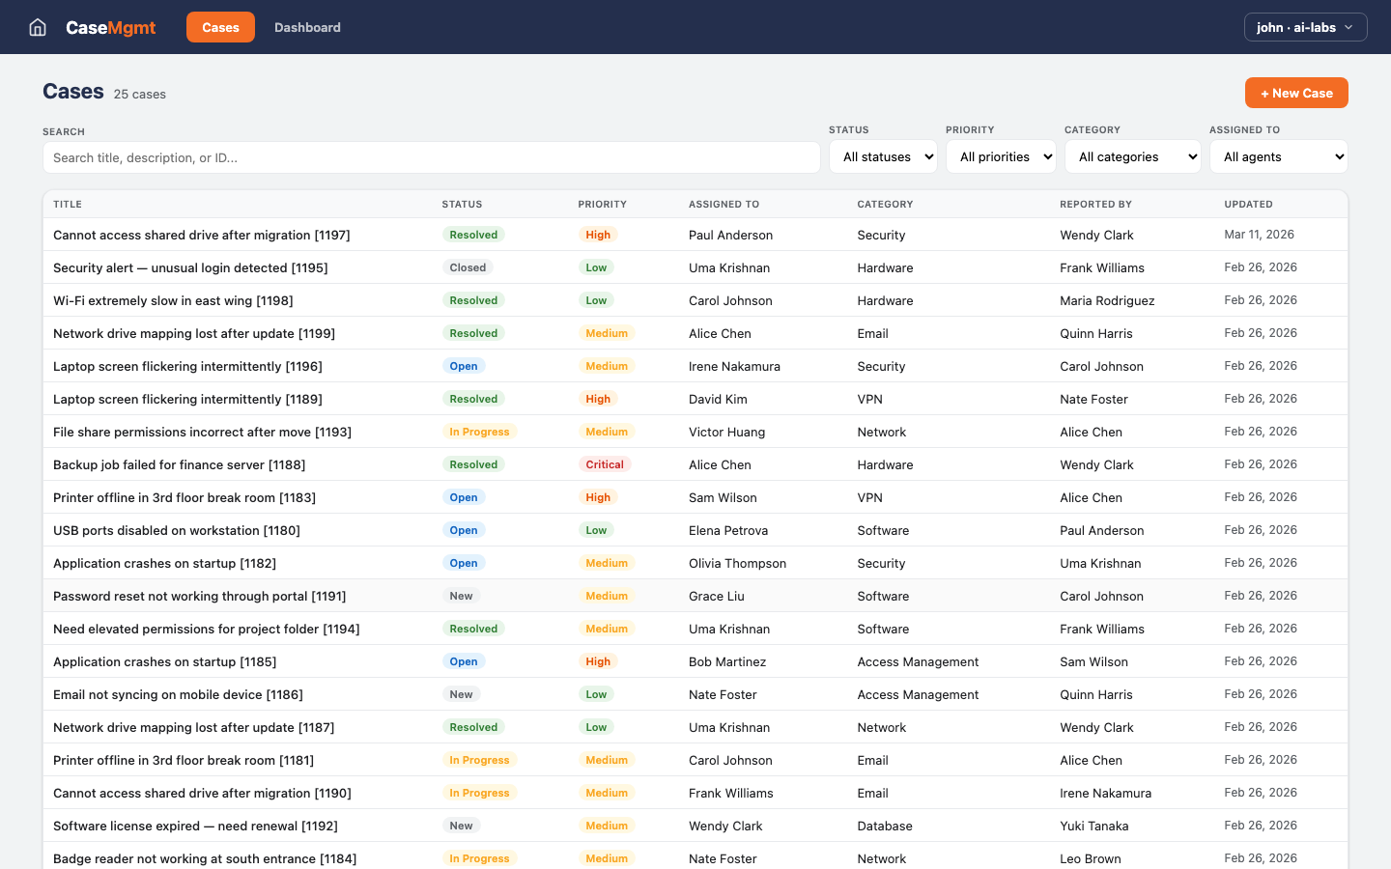Viewport: 1391px width, 869px height.
Task: Click the In Progress badge on case 1193
Action: click(x=479, y=432)
